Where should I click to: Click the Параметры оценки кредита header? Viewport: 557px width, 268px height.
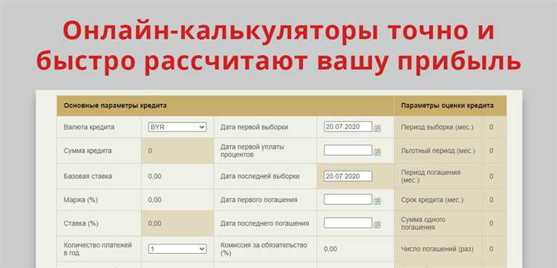(x=447, y=105)
